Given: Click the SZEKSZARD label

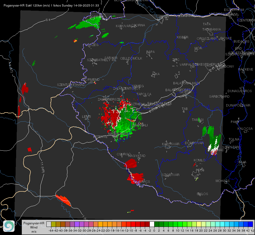Looking at the screenshot, I should (231, 147).
